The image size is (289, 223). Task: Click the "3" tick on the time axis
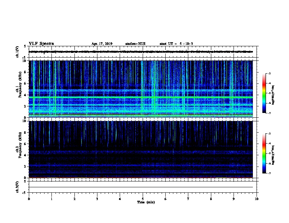(97, 199)
